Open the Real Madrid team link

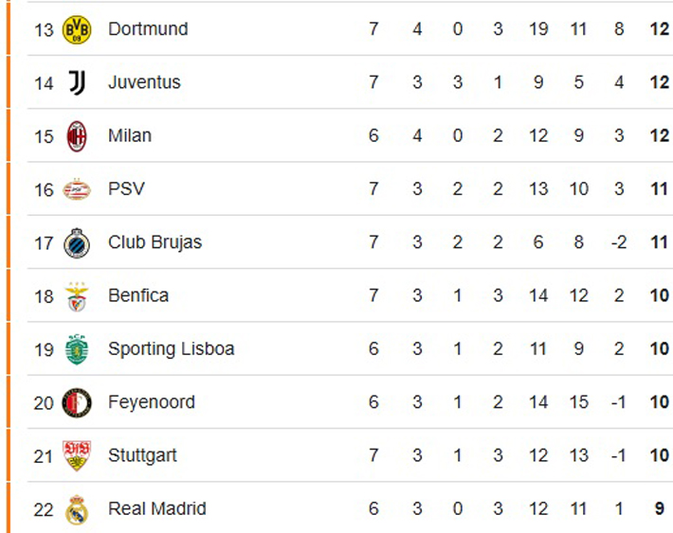point(156,509)
